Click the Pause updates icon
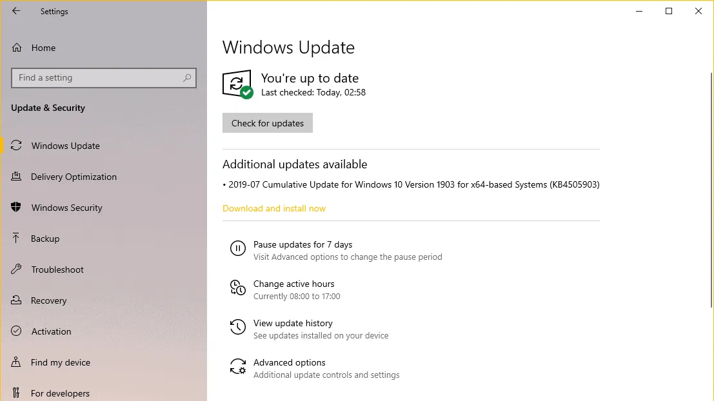The image size is (714, 401). click(238, 248)
